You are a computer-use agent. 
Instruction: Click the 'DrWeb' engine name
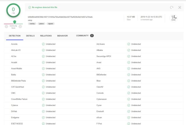14,111
